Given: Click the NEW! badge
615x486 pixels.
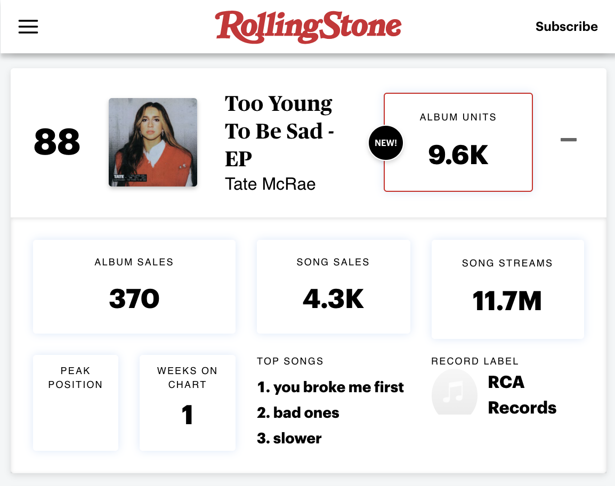Looking at the screenshot, I should pos(386,143).
